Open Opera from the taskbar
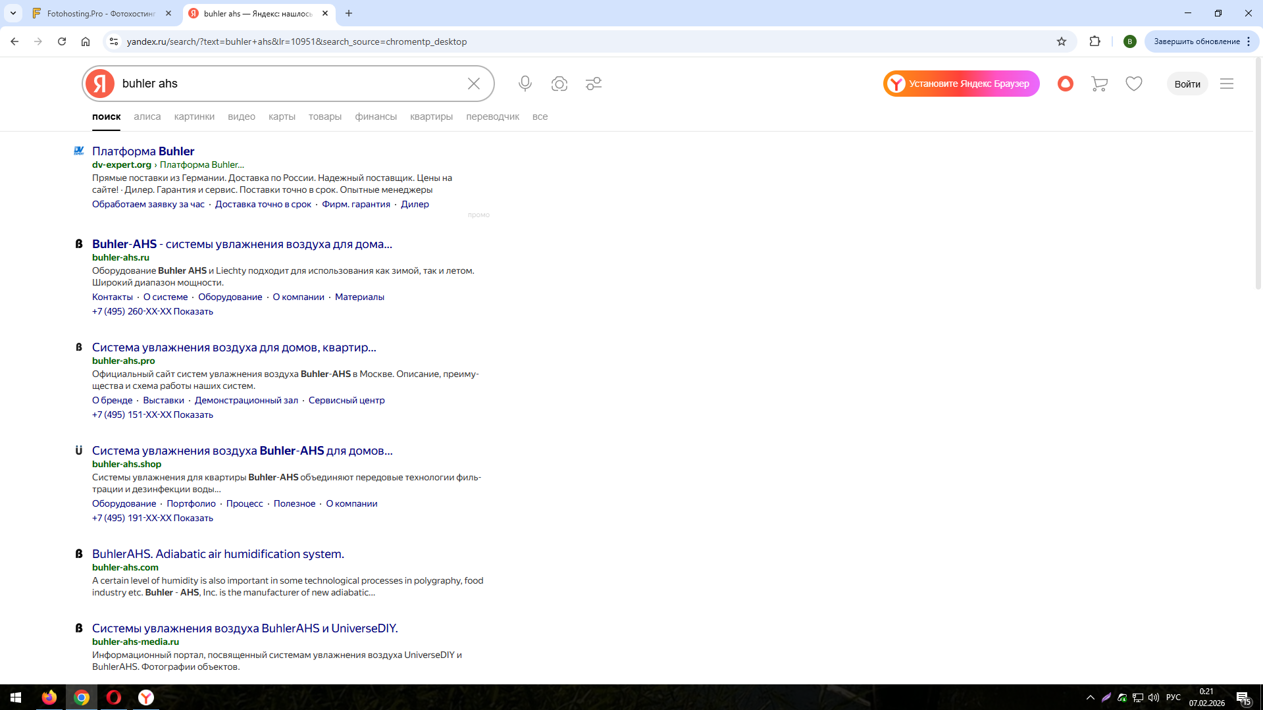 (114, 697)
